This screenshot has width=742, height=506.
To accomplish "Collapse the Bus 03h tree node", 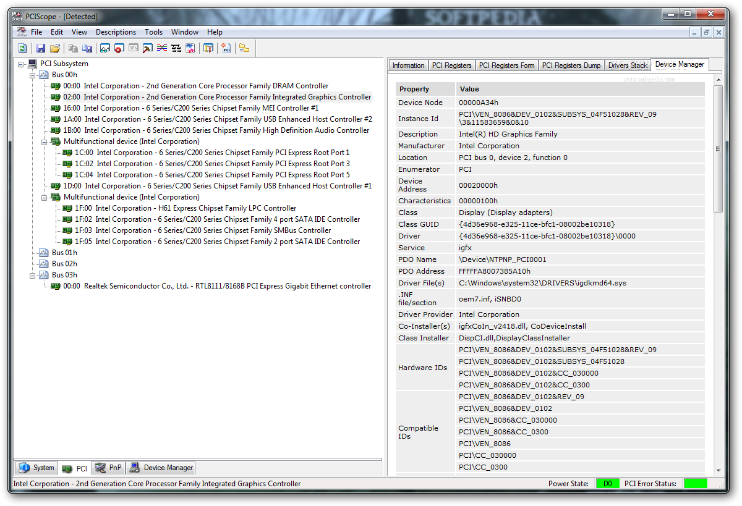I will (x=33, y=275).
